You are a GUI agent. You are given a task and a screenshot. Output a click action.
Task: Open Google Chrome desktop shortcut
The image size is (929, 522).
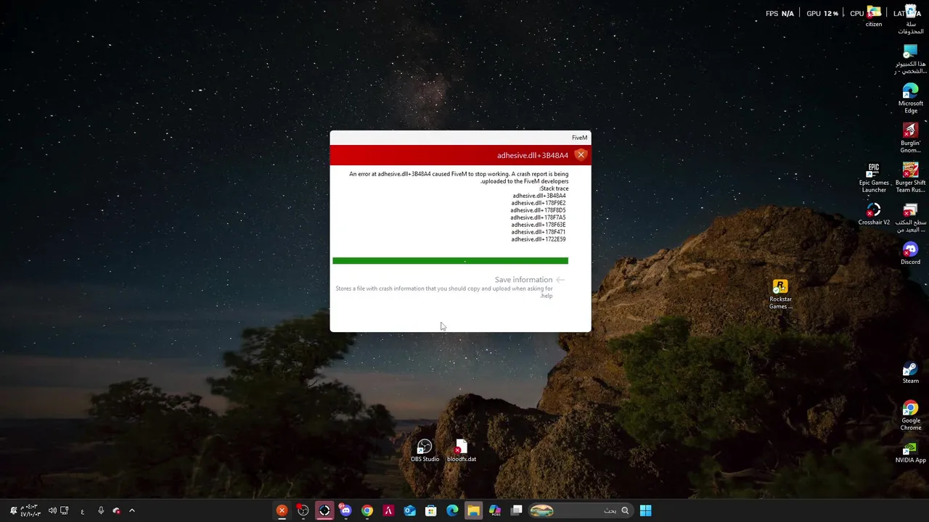(910, 415)
